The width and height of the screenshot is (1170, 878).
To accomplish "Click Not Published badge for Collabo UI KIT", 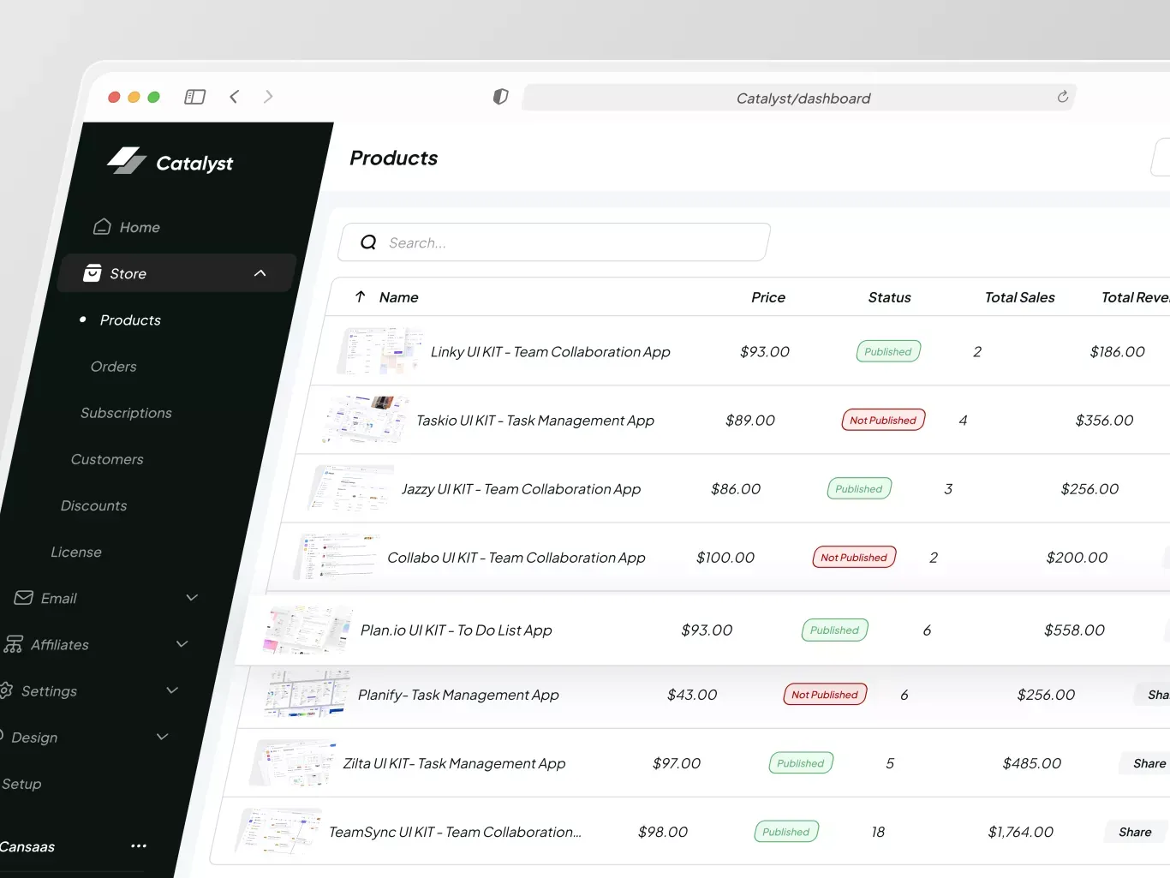I will pos(854,557).
